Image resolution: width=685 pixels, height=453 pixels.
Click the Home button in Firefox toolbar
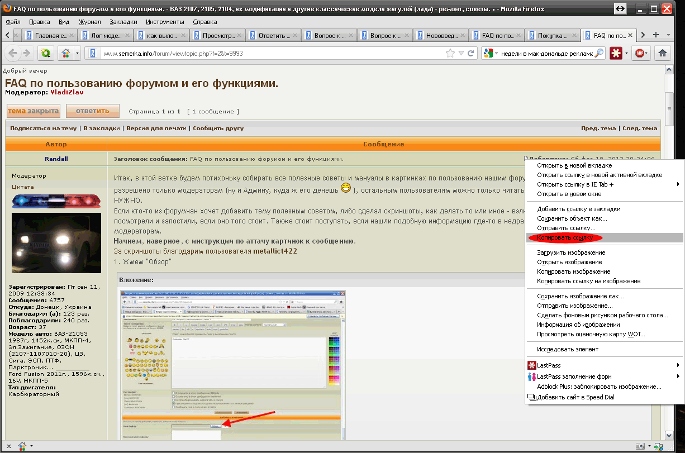(663, 53)
